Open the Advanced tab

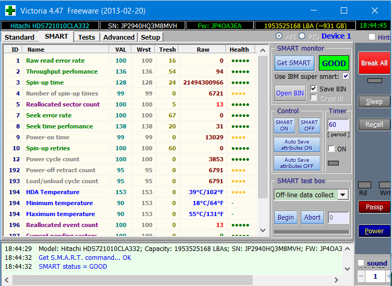pyautogui.click(x=119, y=37)
